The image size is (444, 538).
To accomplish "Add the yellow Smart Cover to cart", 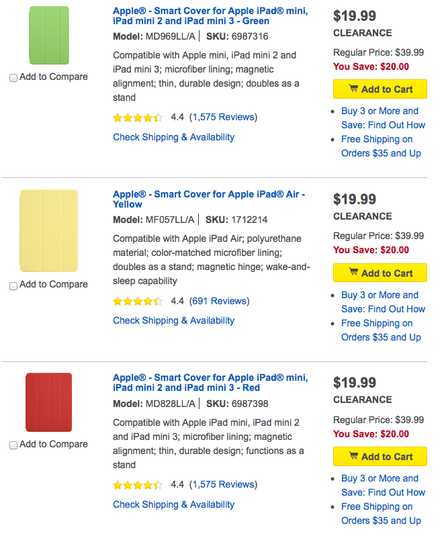I will pos(380,273).
